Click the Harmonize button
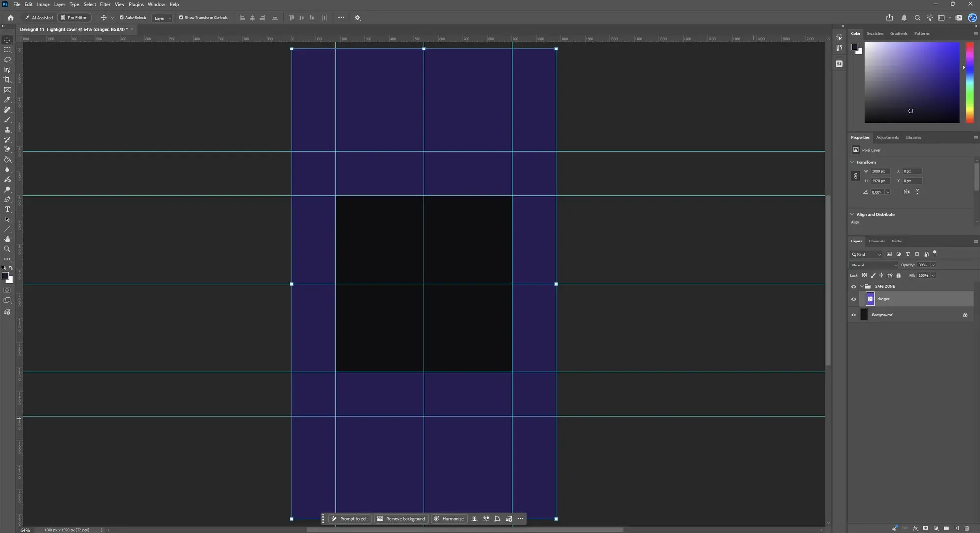 [449, 519]
